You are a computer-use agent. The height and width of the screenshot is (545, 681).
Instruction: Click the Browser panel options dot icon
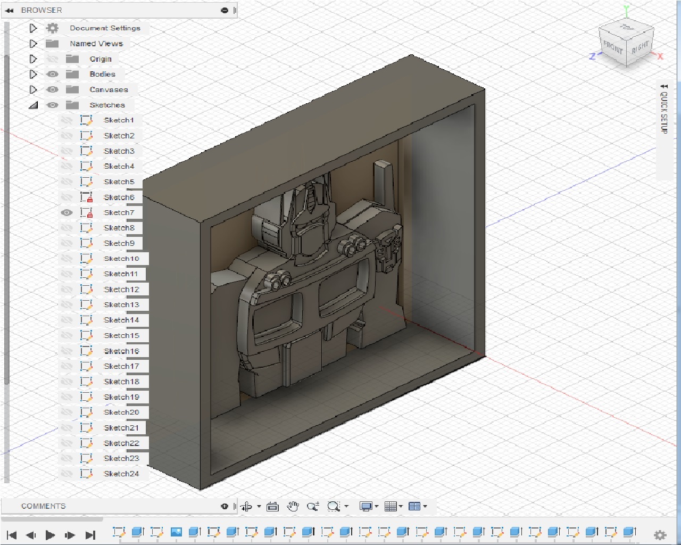click(225, 10)
